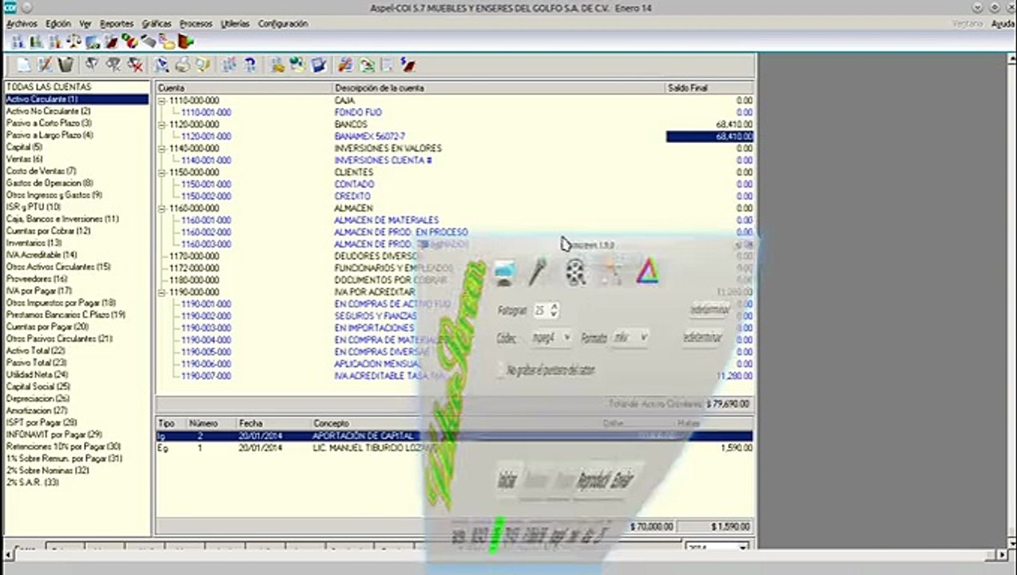This screenshot has height=575, width=1017.
Task: Open the Utilerías menu
Action: click(235, 24)
